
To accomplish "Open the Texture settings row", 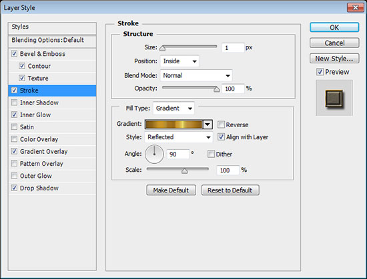I will point(52,78).
